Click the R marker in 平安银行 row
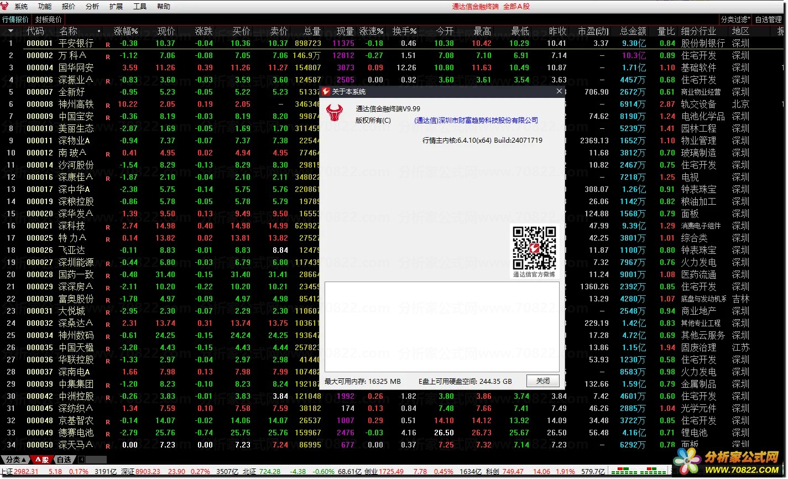This screenshot has height=479, width=788. click(108, 44)
